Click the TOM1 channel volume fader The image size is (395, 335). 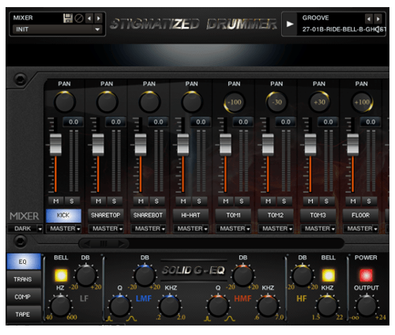pos(225,145)
